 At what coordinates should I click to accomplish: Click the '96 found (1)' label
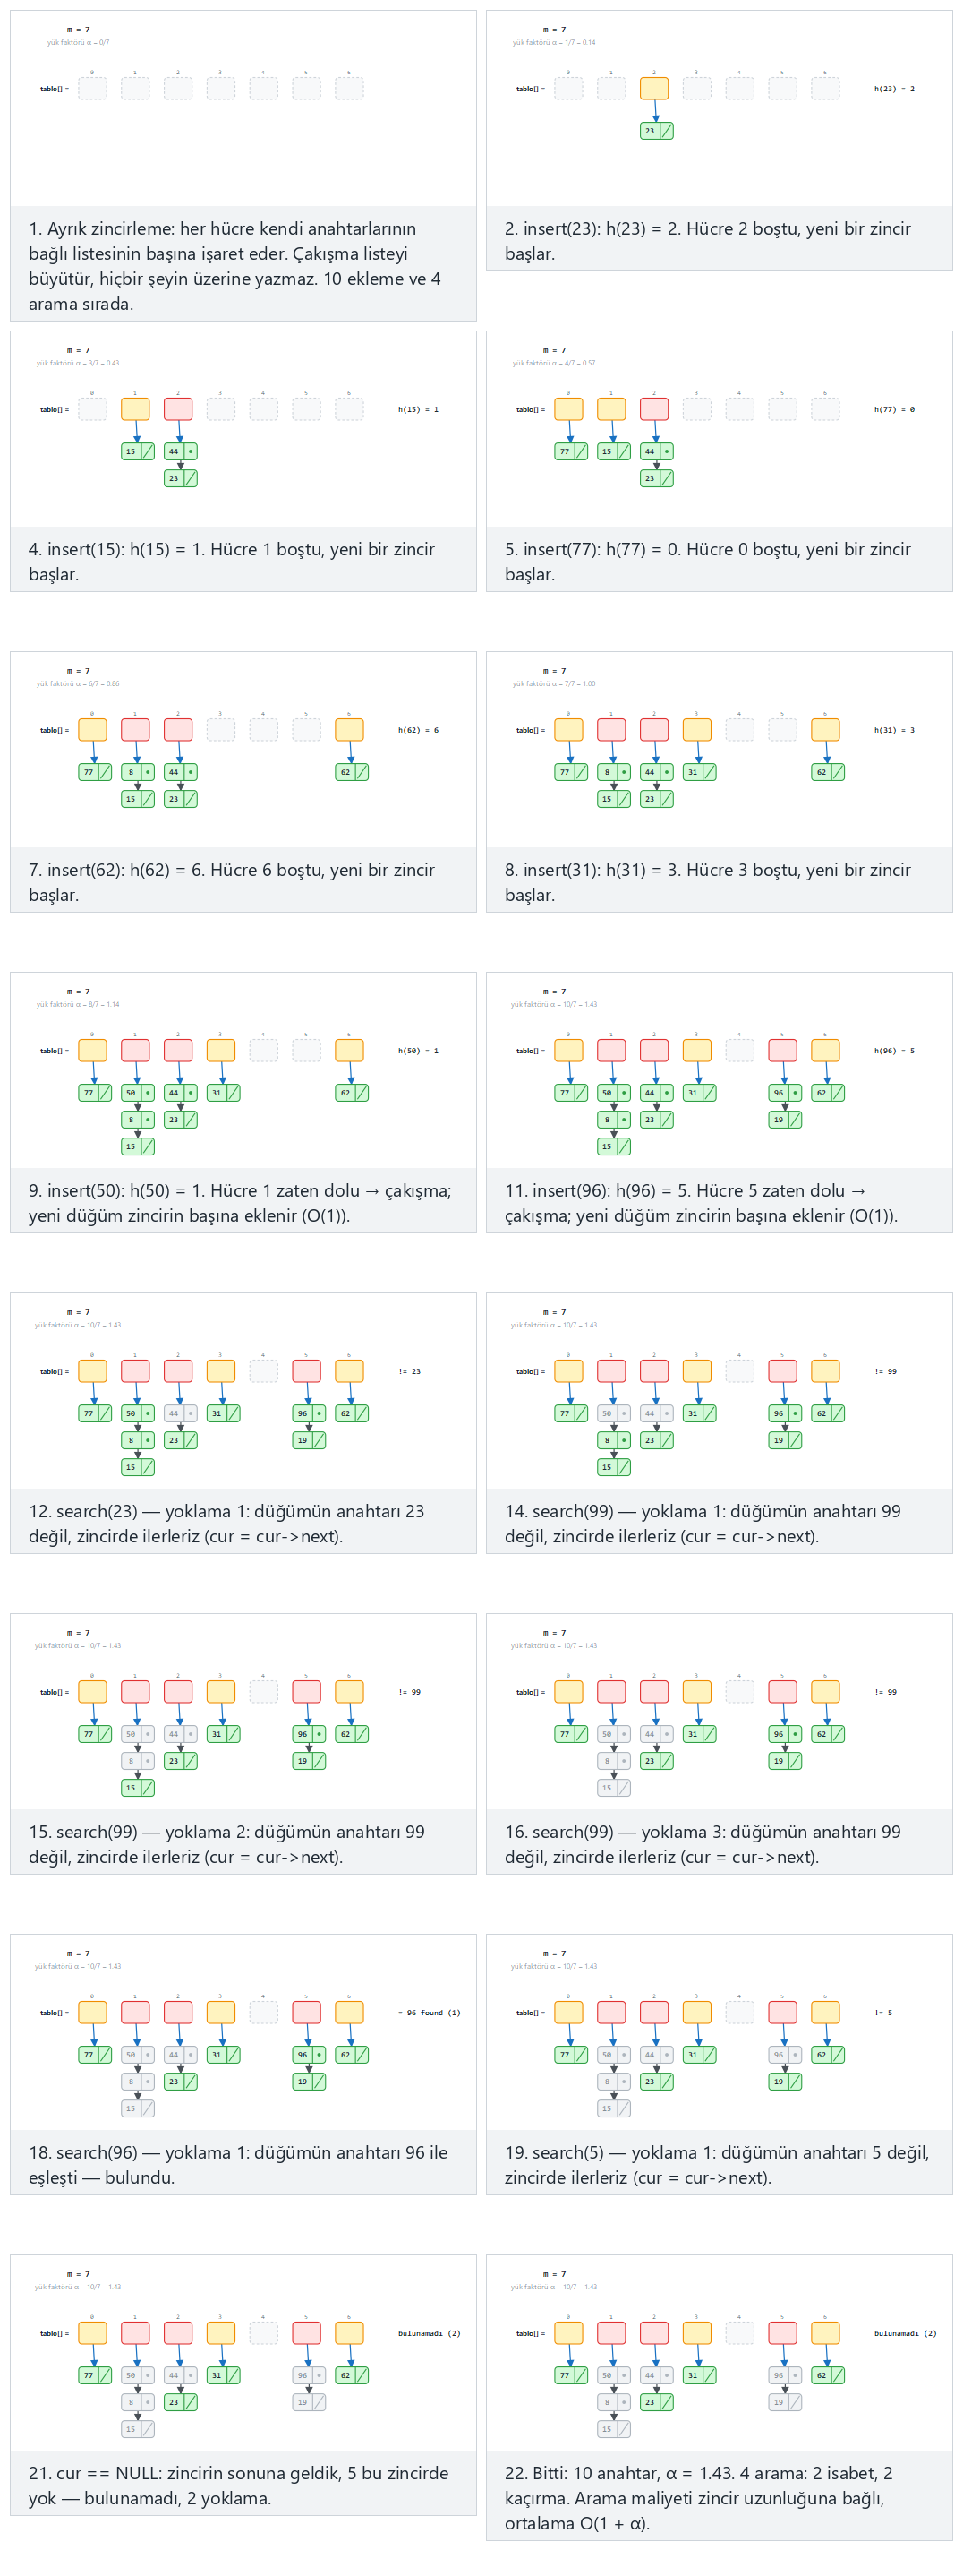coord(430,2013)
